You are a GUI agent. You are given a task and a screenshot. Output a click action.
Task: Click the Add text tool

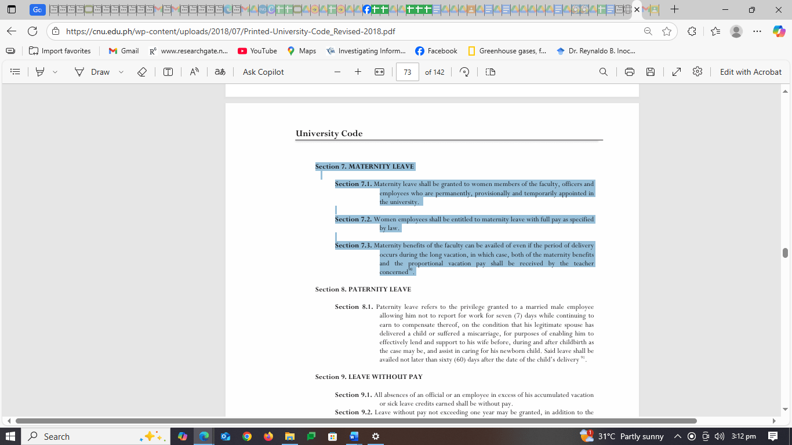coord(168,72)
